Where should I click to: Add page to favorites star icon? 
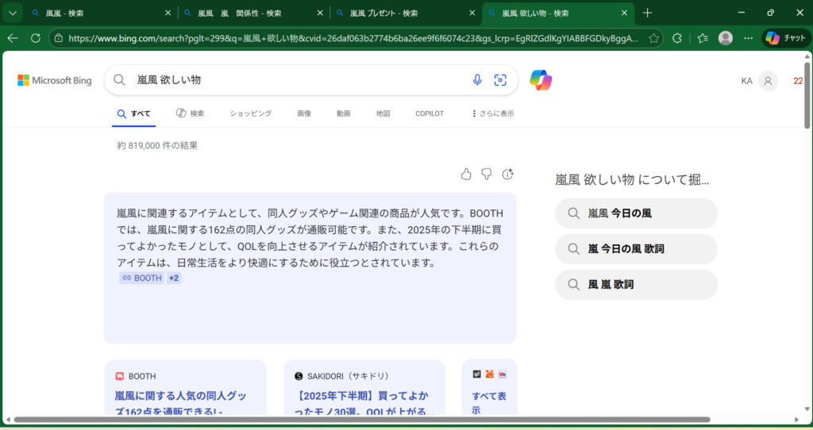pos(653,38)
